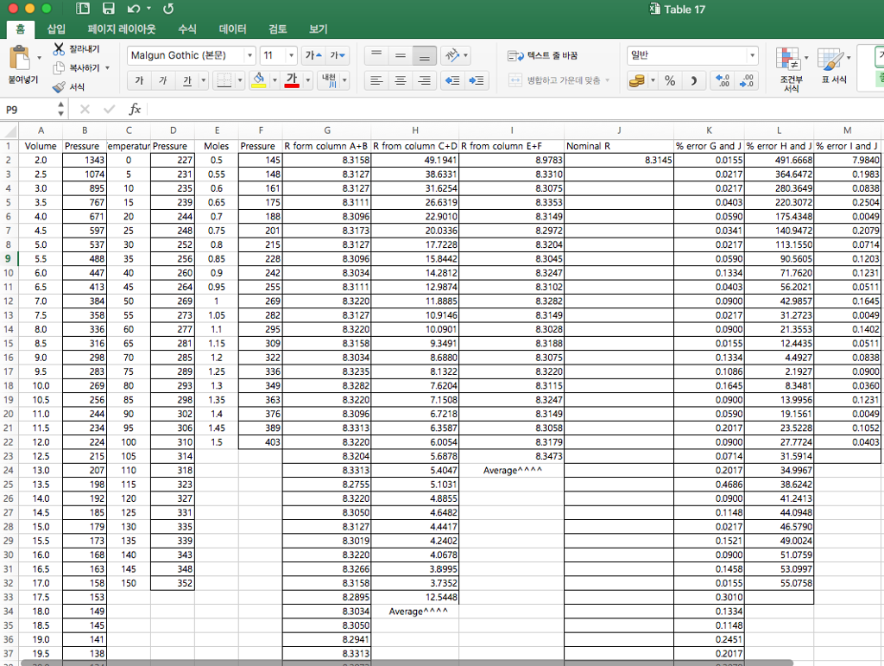Increase font size button
Image resolution: width=884 pixels, height=666 pixels.
coord(313,55)
